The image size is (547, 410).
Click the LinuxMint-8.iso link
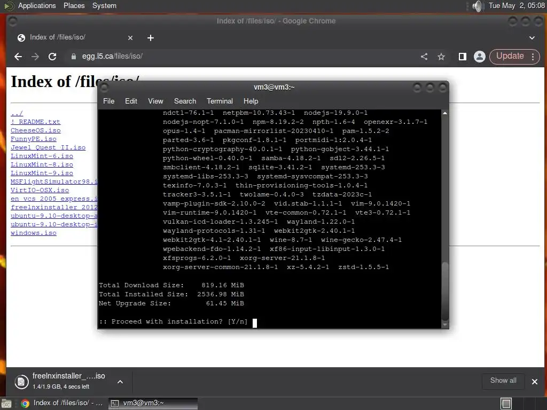[x=42, y=164]
